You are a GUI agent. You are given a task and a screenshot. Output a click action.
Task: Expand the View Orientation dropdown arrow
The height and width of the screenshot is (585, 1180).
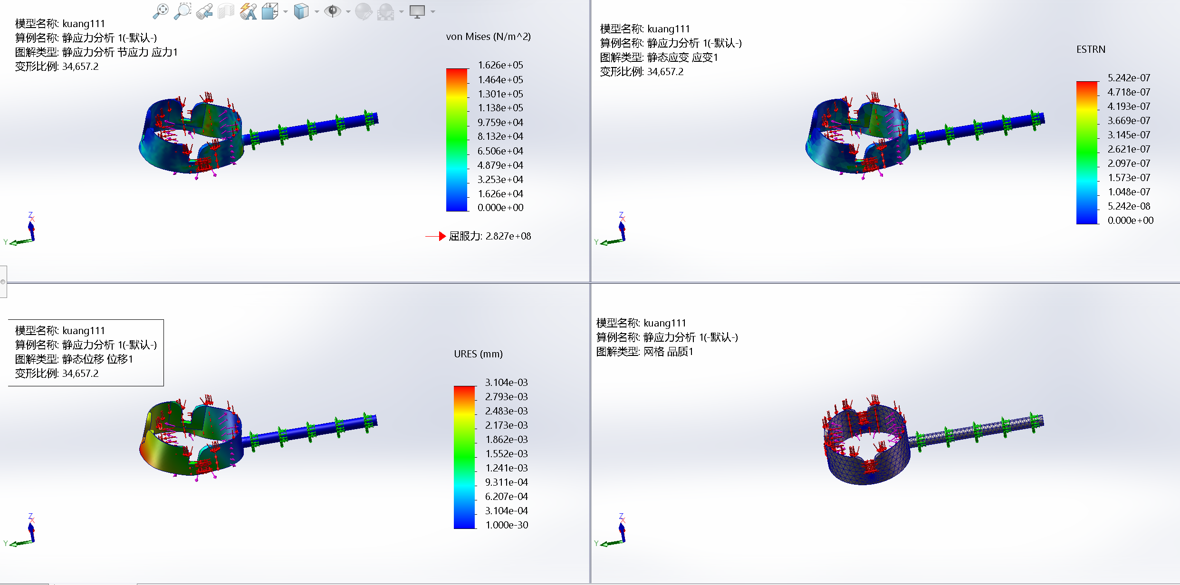(x=286, y=12)
